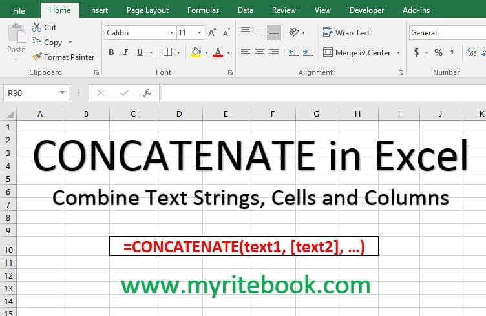Expand the font size 11 dropdown
Viewport: 486px width, 316px height.
pos(200,32)
